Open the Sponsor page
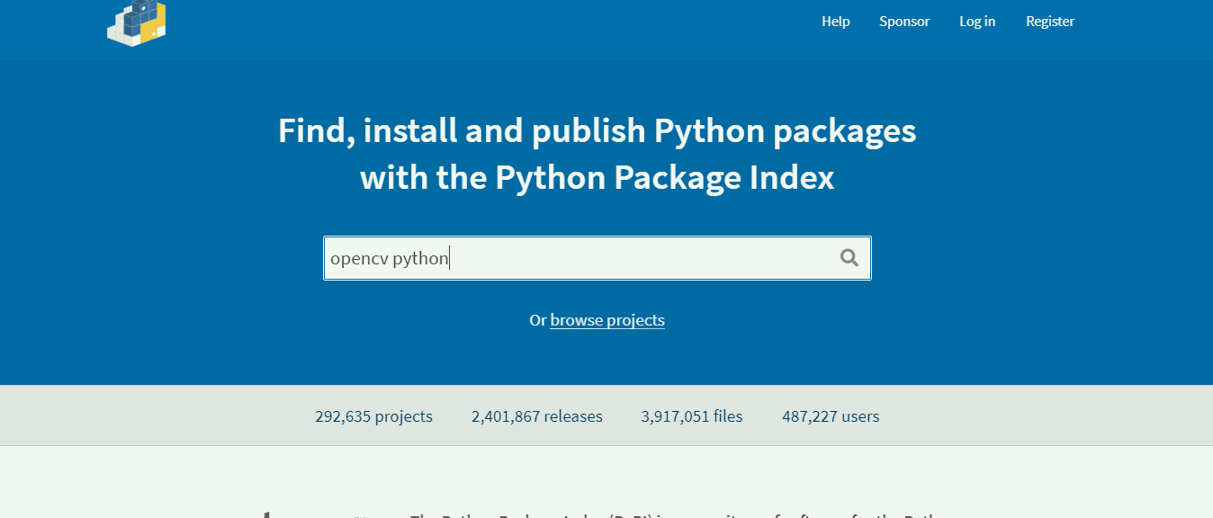This screenshot has height=518, width=1213. [x=903, y=22]
